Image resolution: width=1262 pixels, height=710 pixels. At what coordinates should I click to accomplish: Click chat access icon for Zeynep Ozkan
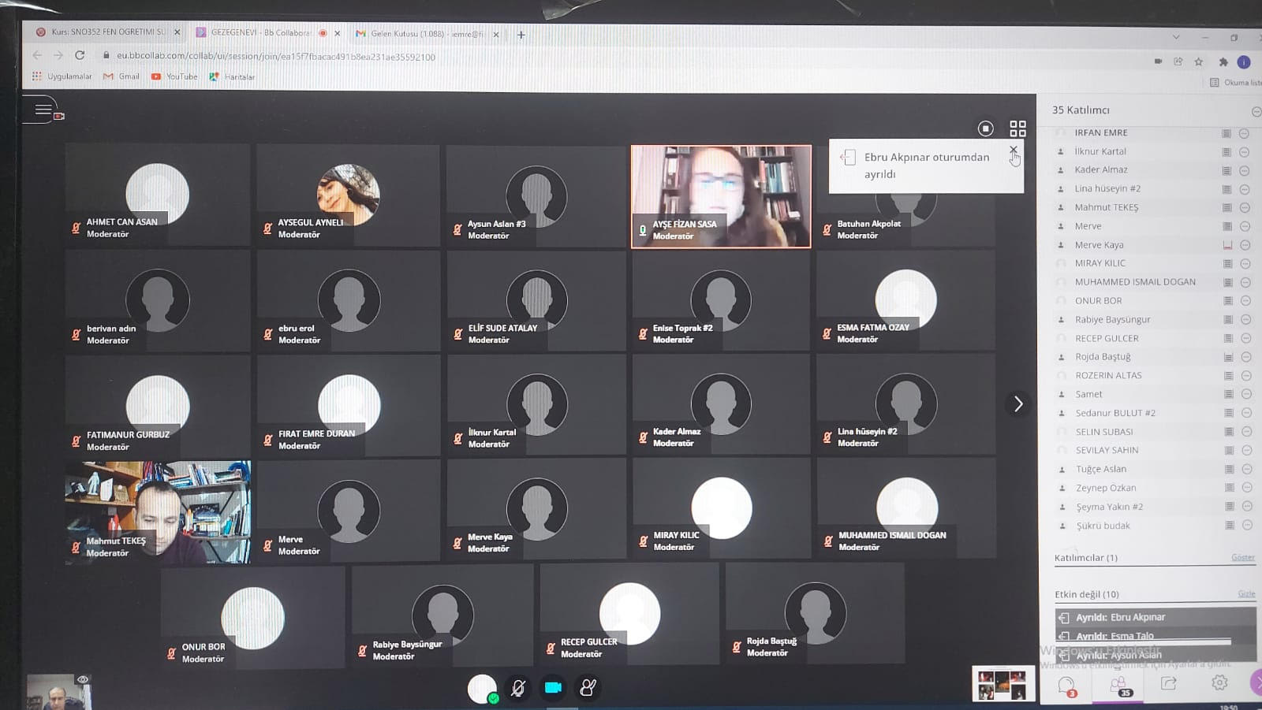tap(1229, 488)
